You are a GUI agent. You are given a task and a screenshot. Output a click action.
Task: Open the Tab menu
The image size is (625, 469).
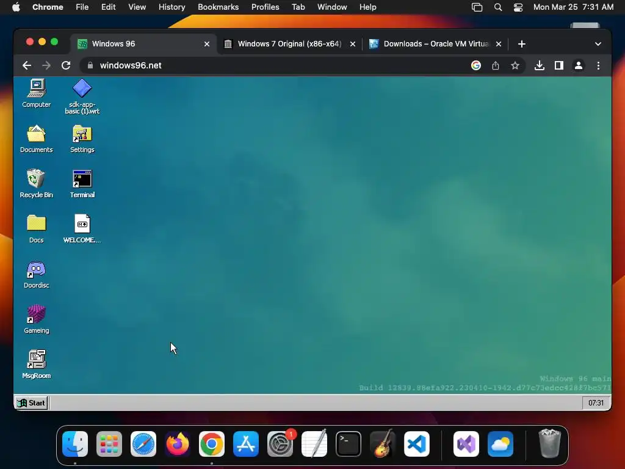click(298, 7)
